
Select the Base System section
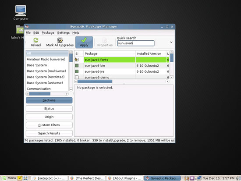tap(47, 65)
